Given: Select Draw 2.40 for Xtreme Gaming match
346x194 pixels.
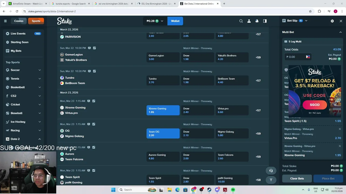Looking at the screenshot, I should tap(198, 110).
